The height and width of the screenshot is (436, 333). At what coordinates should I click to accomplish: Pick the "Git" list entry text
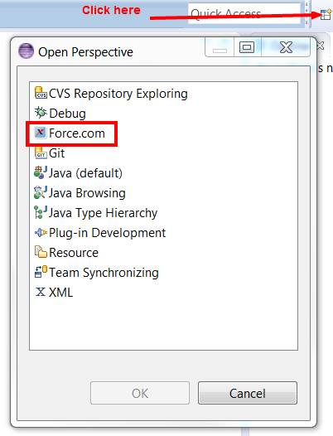click(56, 153)
